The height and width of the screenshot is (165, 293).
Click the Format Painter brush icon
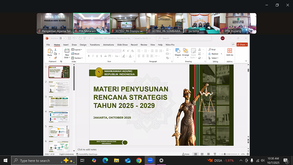coord(55,58)
